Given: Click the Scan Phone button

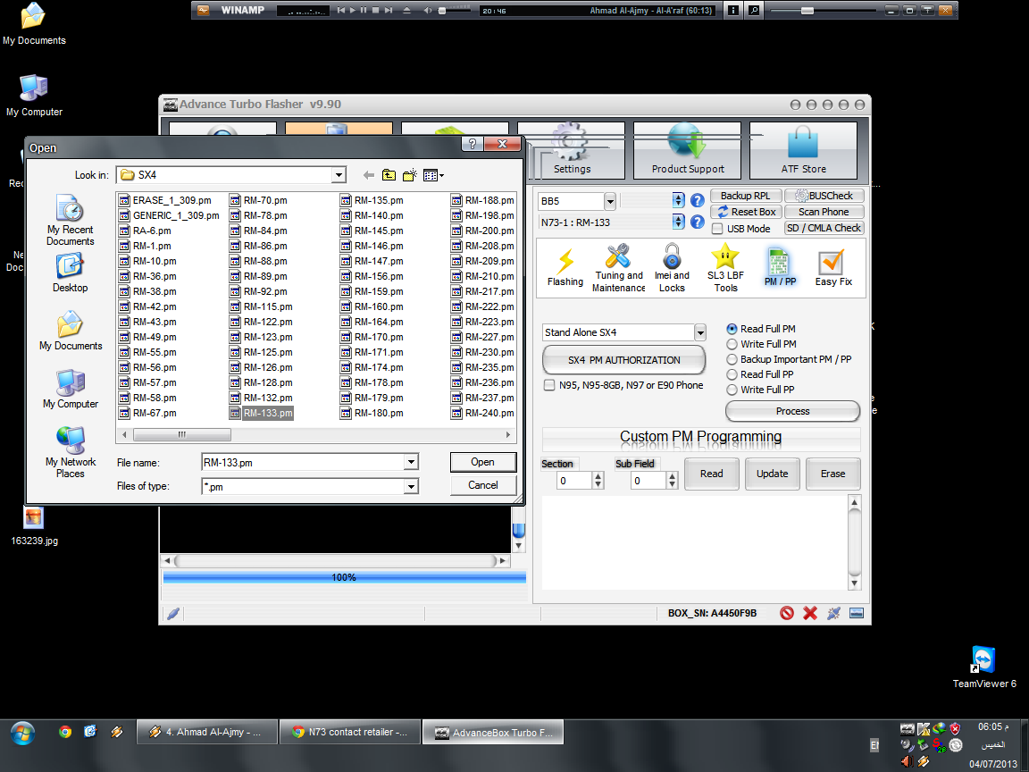Looking at the screenshot, I should pyautogui.click(x=824, y=212).
